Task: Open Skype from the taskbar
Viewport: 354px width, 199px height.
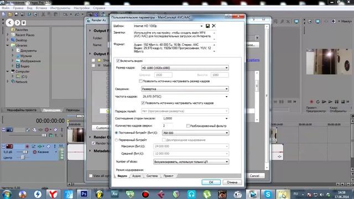Action: pyautogui.click(x=268, y=194)
